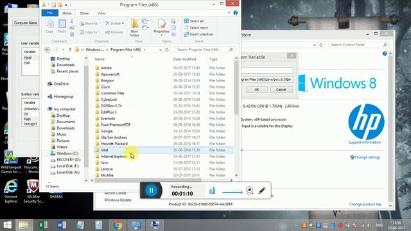Open Properties in the ribbon

161,28
